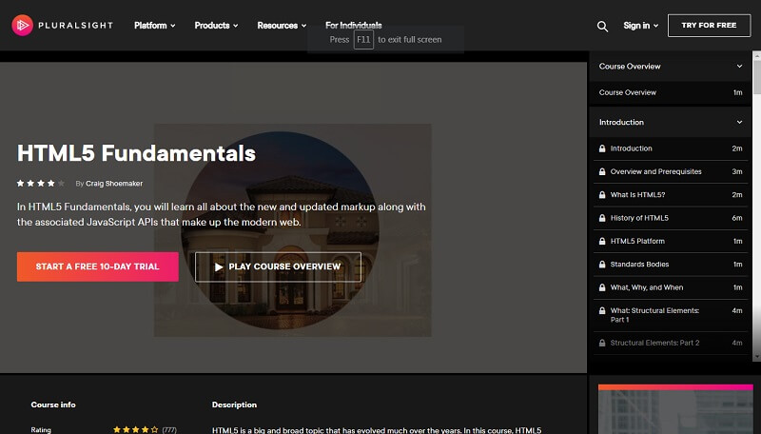
Task: Click the Pluralsight logo icon
Action: (22, 26)
